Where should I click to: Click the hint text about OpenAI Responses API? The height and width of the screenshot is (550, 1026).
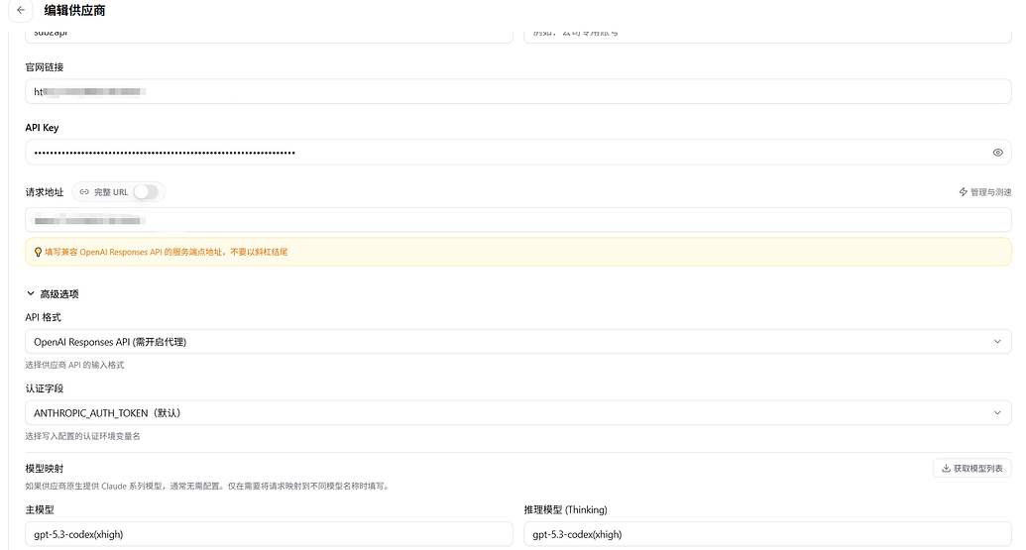tap(167, 253)
